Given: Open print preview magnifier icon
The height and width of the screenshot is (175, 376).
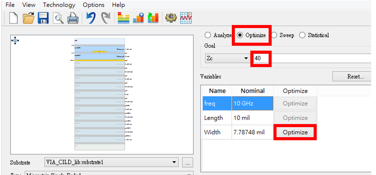Looking at the screenshot, I should pos(58,18).
